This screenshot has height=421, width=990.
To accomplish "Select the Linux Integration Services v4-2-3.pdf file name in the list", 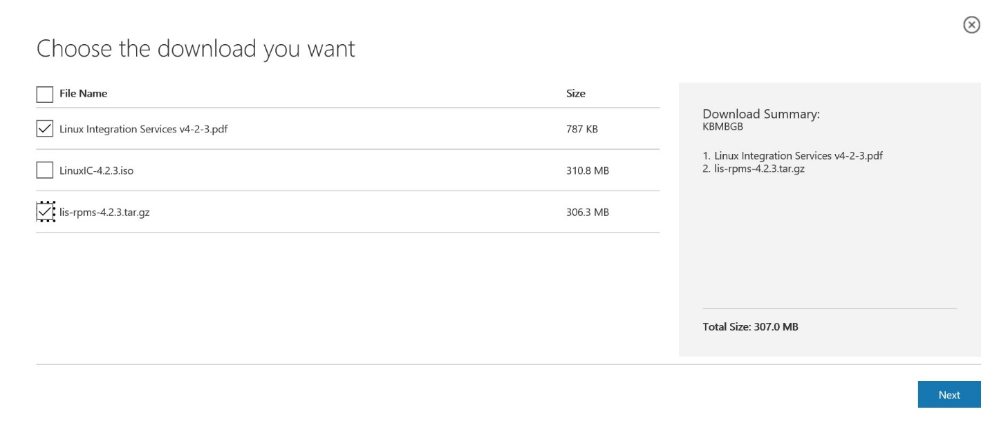I will [x=143, y=129].
